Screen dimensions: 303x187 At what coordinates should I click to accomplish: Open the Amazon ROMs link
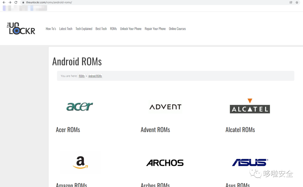coord(72,185)
